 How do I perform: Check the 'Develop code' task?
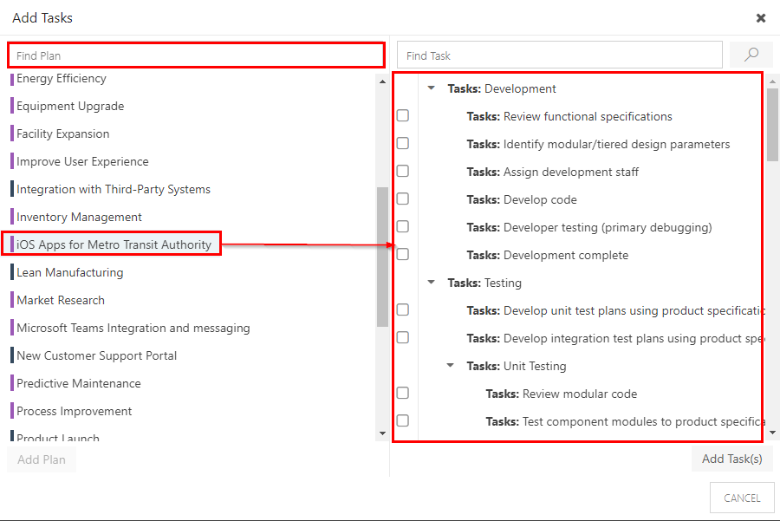coord(402,199)
